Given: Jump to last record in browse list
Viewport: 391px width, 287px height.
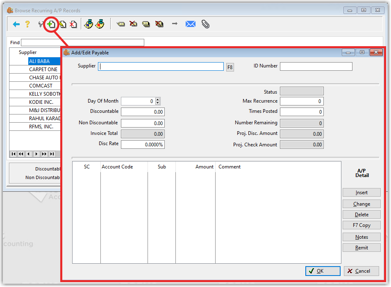Looking at the screenshot, I should pos(52,154).
